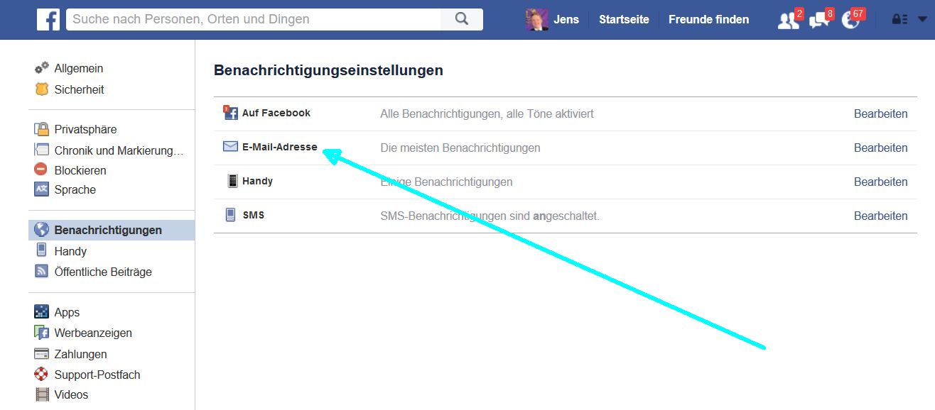The width and height of the screenshot is (935, 410).
Task: Click the Werbeanzeigen icon
Action: (x=41, y=333)
